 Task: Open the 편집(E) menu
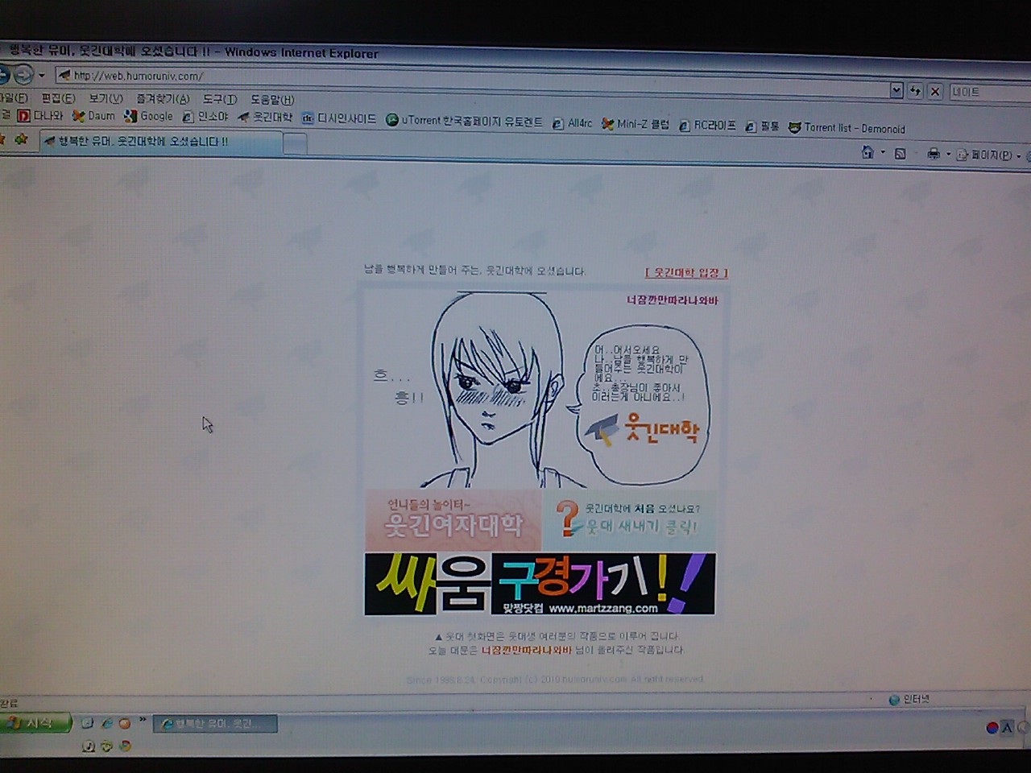click(58, 98)
